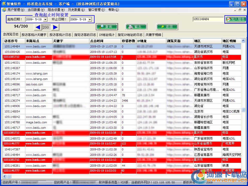Click the title bar application logo
The height and width of the screenshot is (186, 248).
4,4
